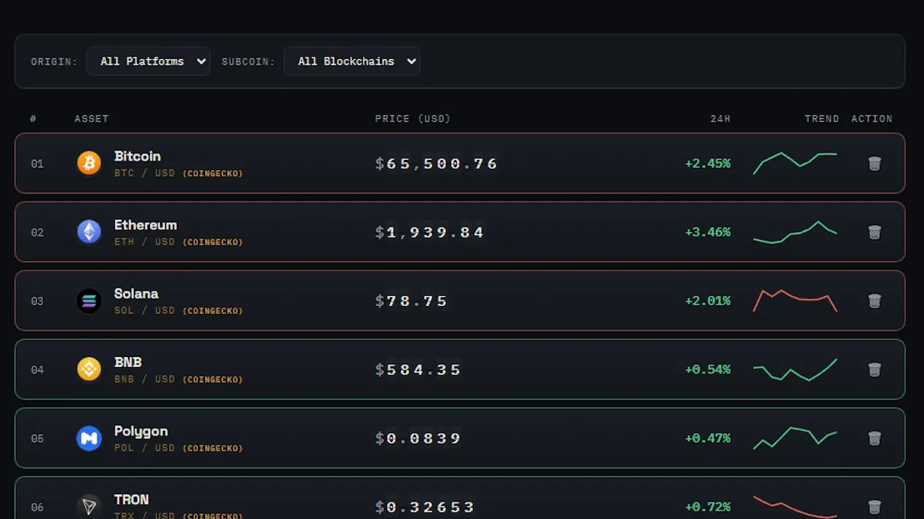Click the POL / USD pair label
This screenshot has height=519, width=924.
[145, 448]
